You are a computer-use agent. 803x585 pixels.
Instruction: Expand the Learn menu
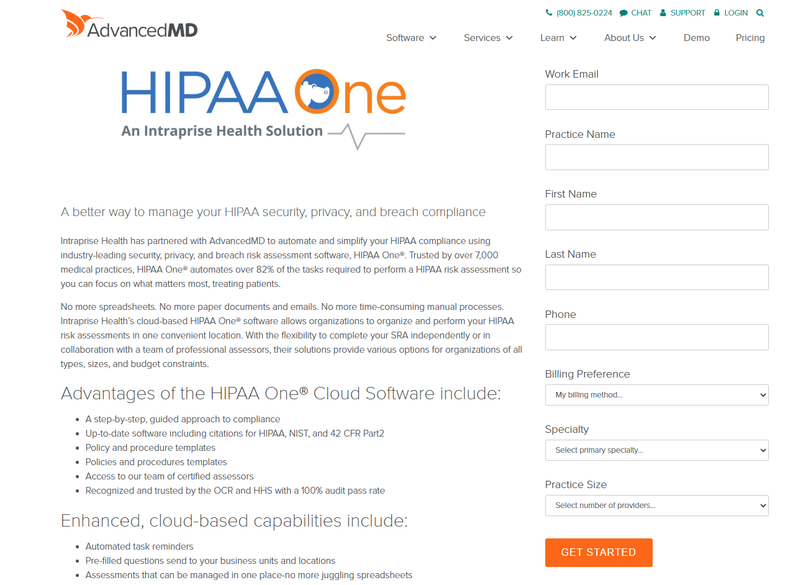tap(552, 38)
